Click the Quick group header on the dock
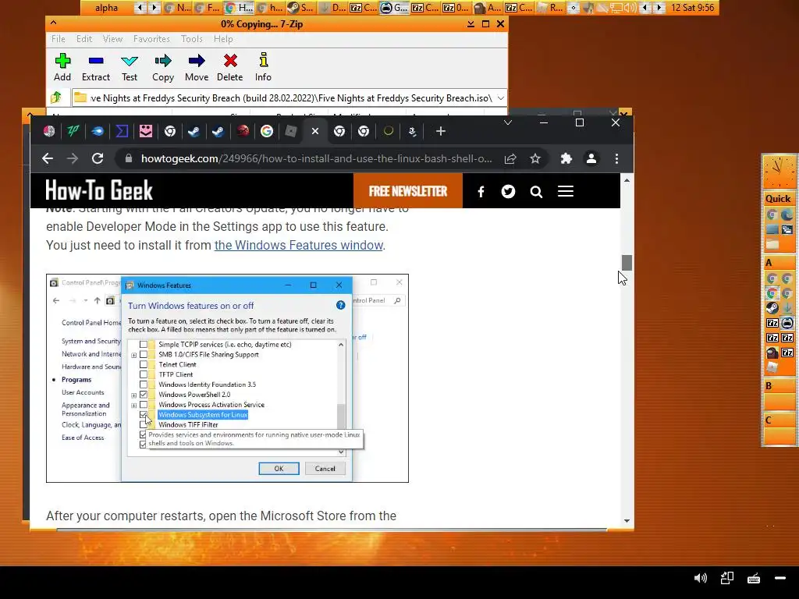The height and width of the screenshot is (599, 799). click(778, 199)
